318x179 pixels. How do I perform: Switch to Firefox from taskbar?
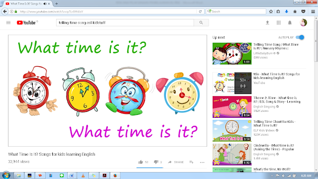pos(115,176)
